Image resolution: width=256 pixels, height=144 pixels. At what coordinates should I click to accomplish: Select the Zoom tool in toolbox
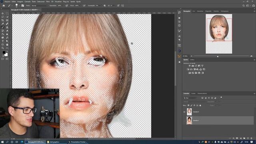pos(3,48)
